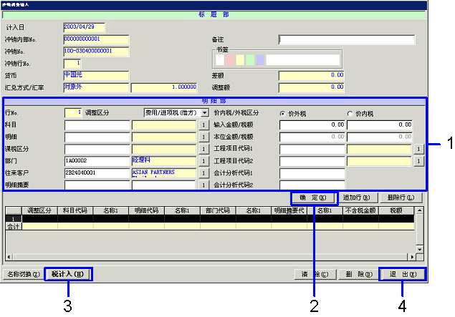Open lookup for 工程项目代码2
This screenshot has height=317, width=455.
pos(418,162)
